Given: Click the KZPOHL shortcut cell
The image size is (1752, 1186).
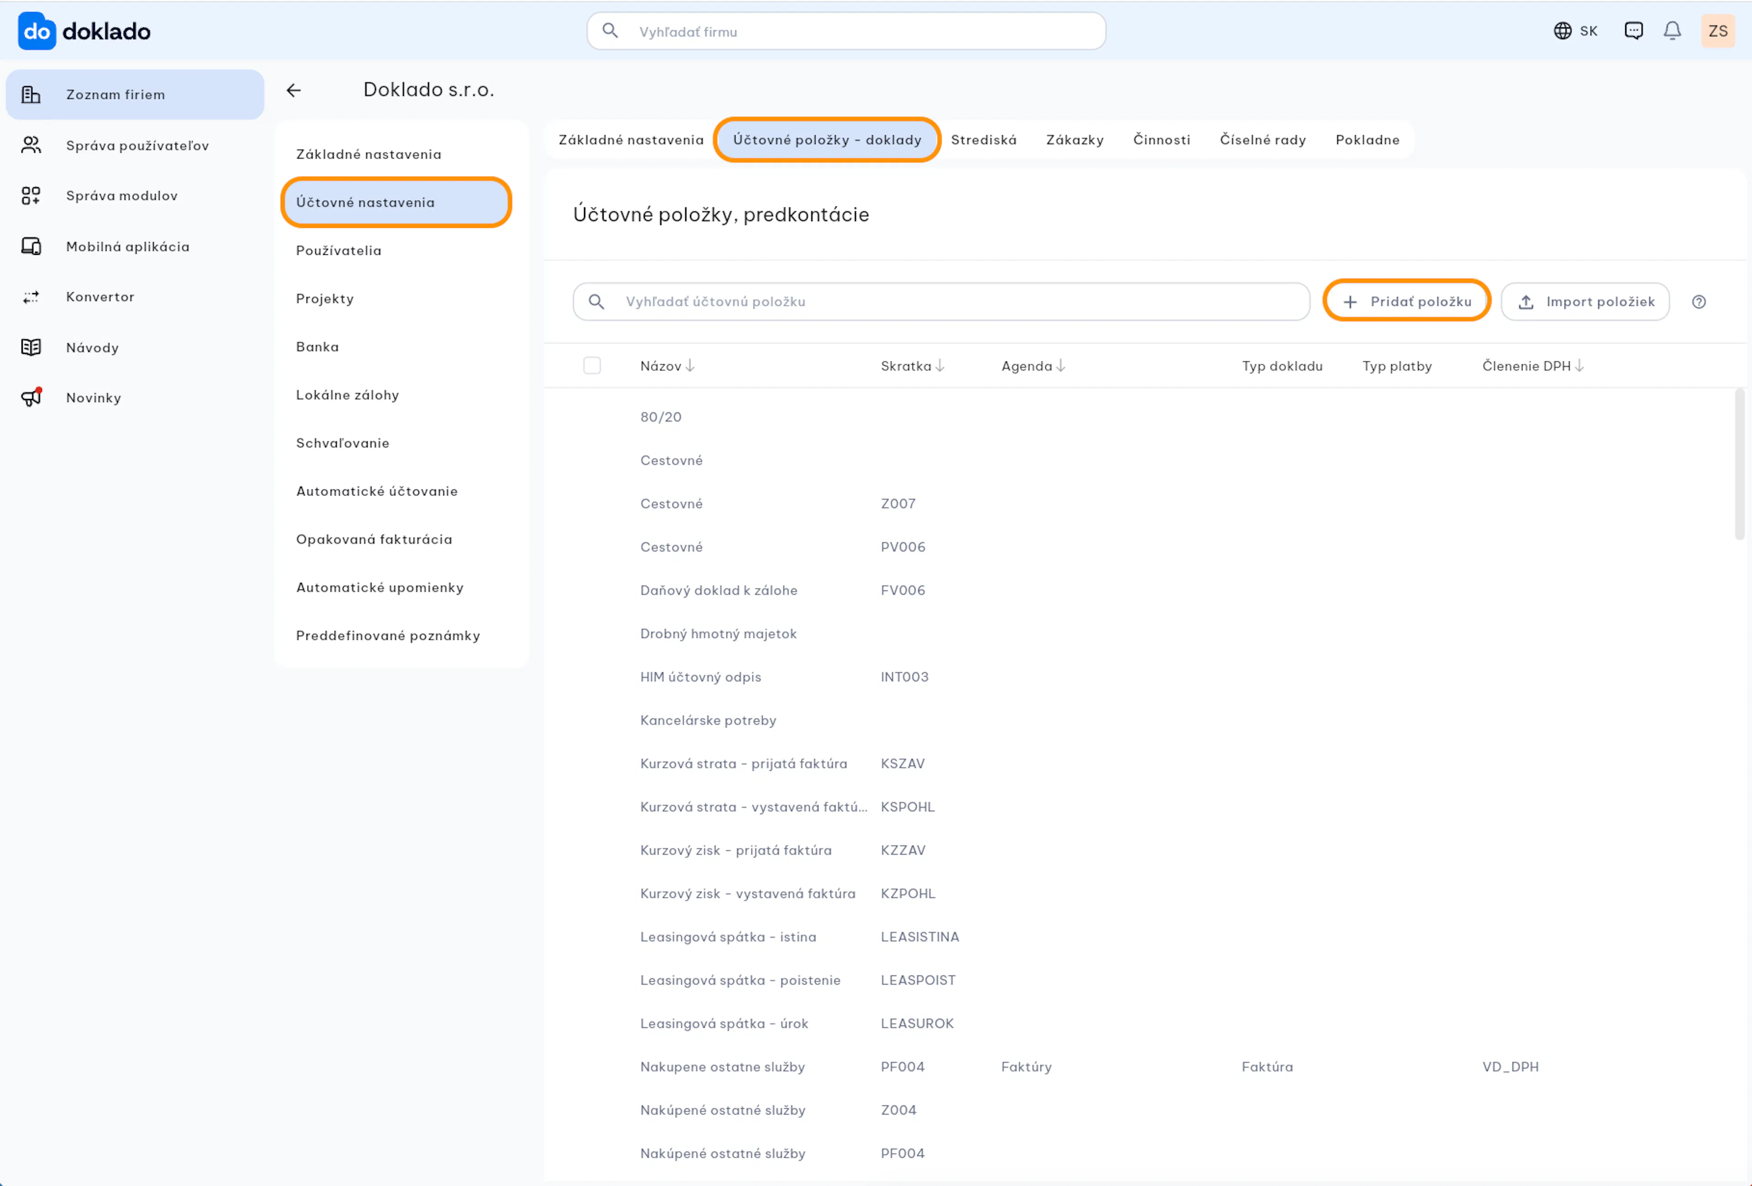Looking at the screenshot, I should click(907, 894).
